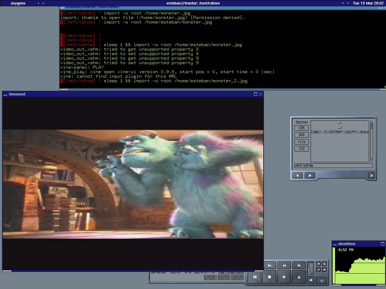
Task: Click the square icon with diagonal slash
Action: [324, 264]
